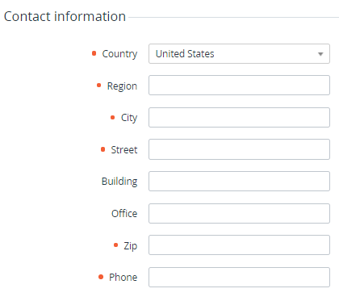Click the Phone label text
This screenshot has height=297, width=339.
tap(123, 278)
